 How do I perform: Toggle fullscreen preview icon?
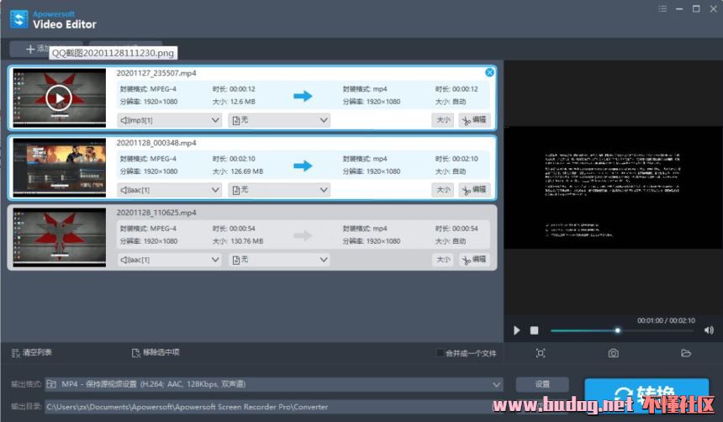pos(541,353)
